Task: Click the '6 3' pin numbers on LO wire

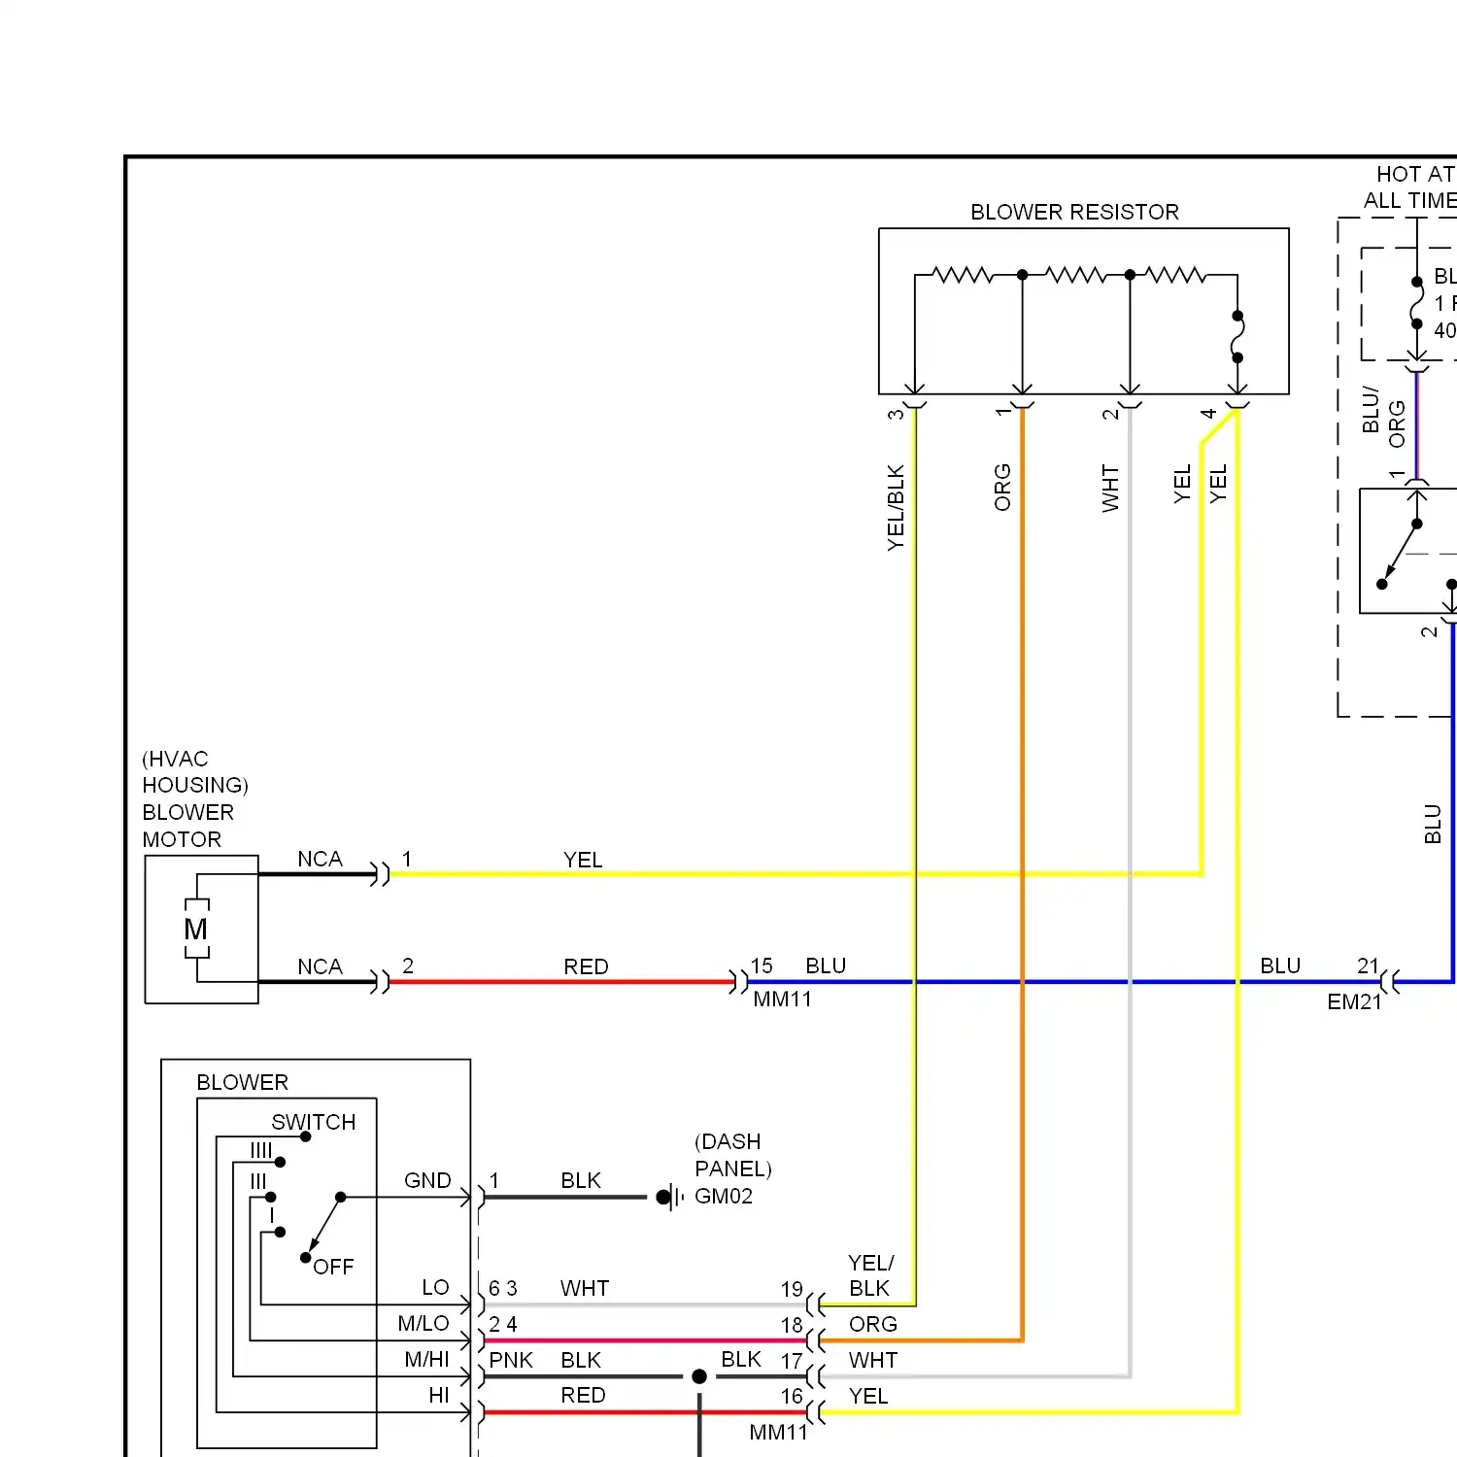Action: pyautogui.click(x=503, y=1288)
